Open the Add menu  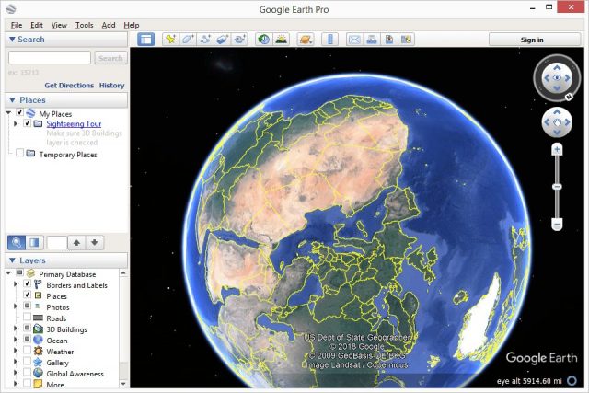point(109,25)
